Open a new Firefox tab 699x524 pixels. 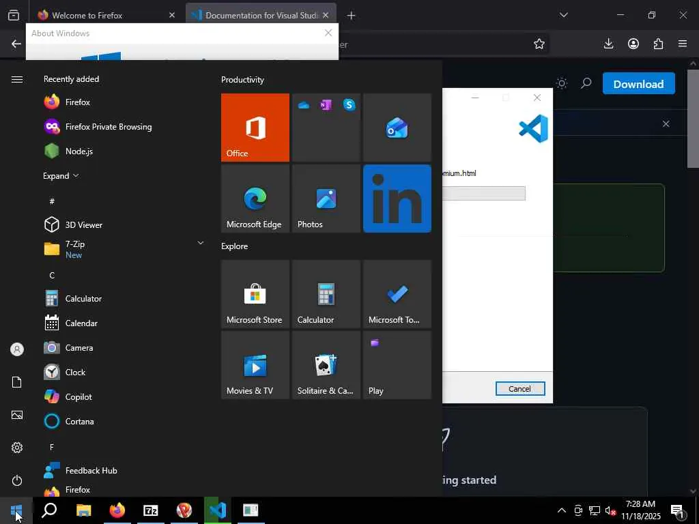[352, 16]
